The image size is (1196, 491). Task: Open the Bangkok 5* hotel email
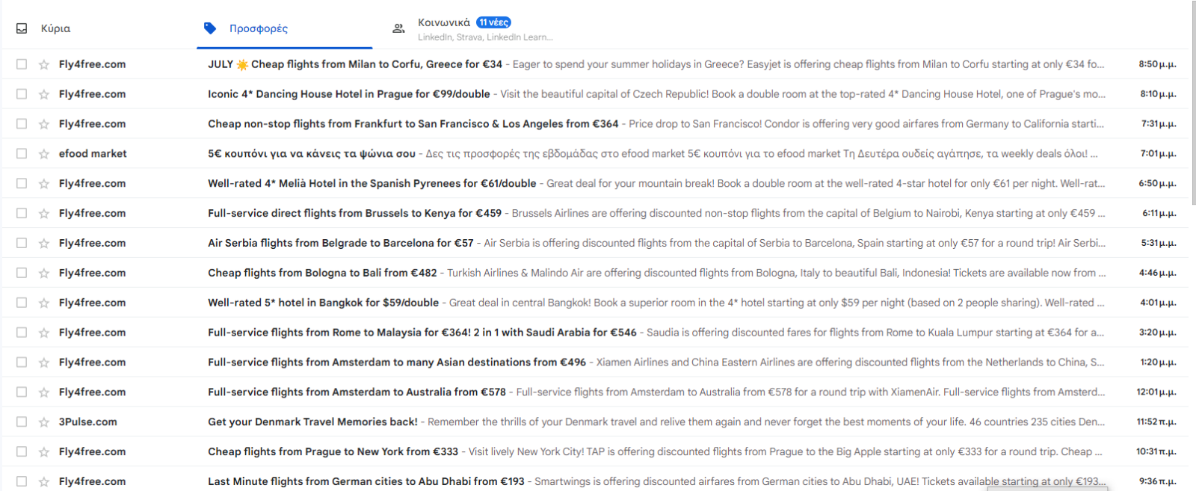pos(323,303)
